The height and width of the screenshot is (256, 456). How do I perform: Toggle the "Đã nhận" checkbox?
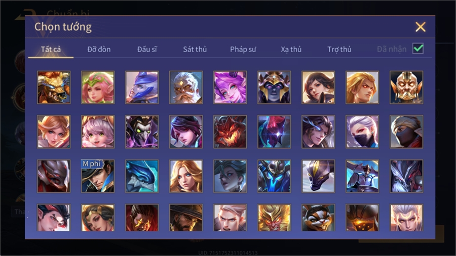click(x=418, y=49)
